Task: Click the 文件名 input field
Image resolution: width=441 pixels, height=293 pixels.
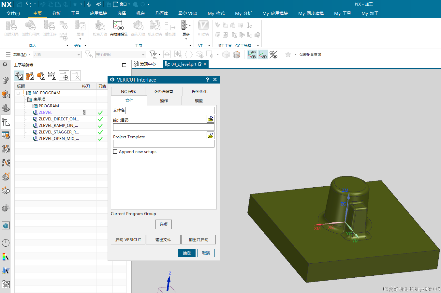Action: pyautogui.click(x=170, y=110)
